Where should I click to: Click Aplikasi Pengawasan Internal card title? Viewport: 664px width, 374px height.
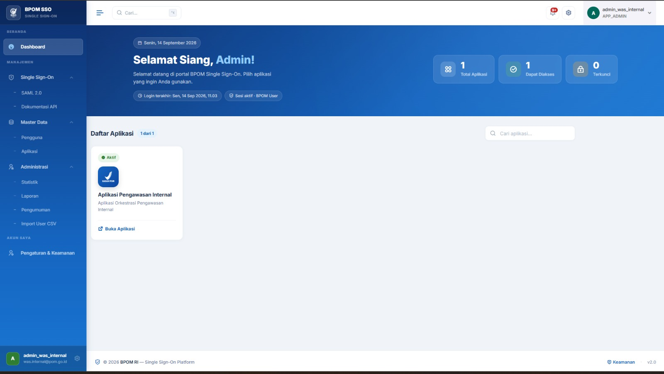[135, 195]
